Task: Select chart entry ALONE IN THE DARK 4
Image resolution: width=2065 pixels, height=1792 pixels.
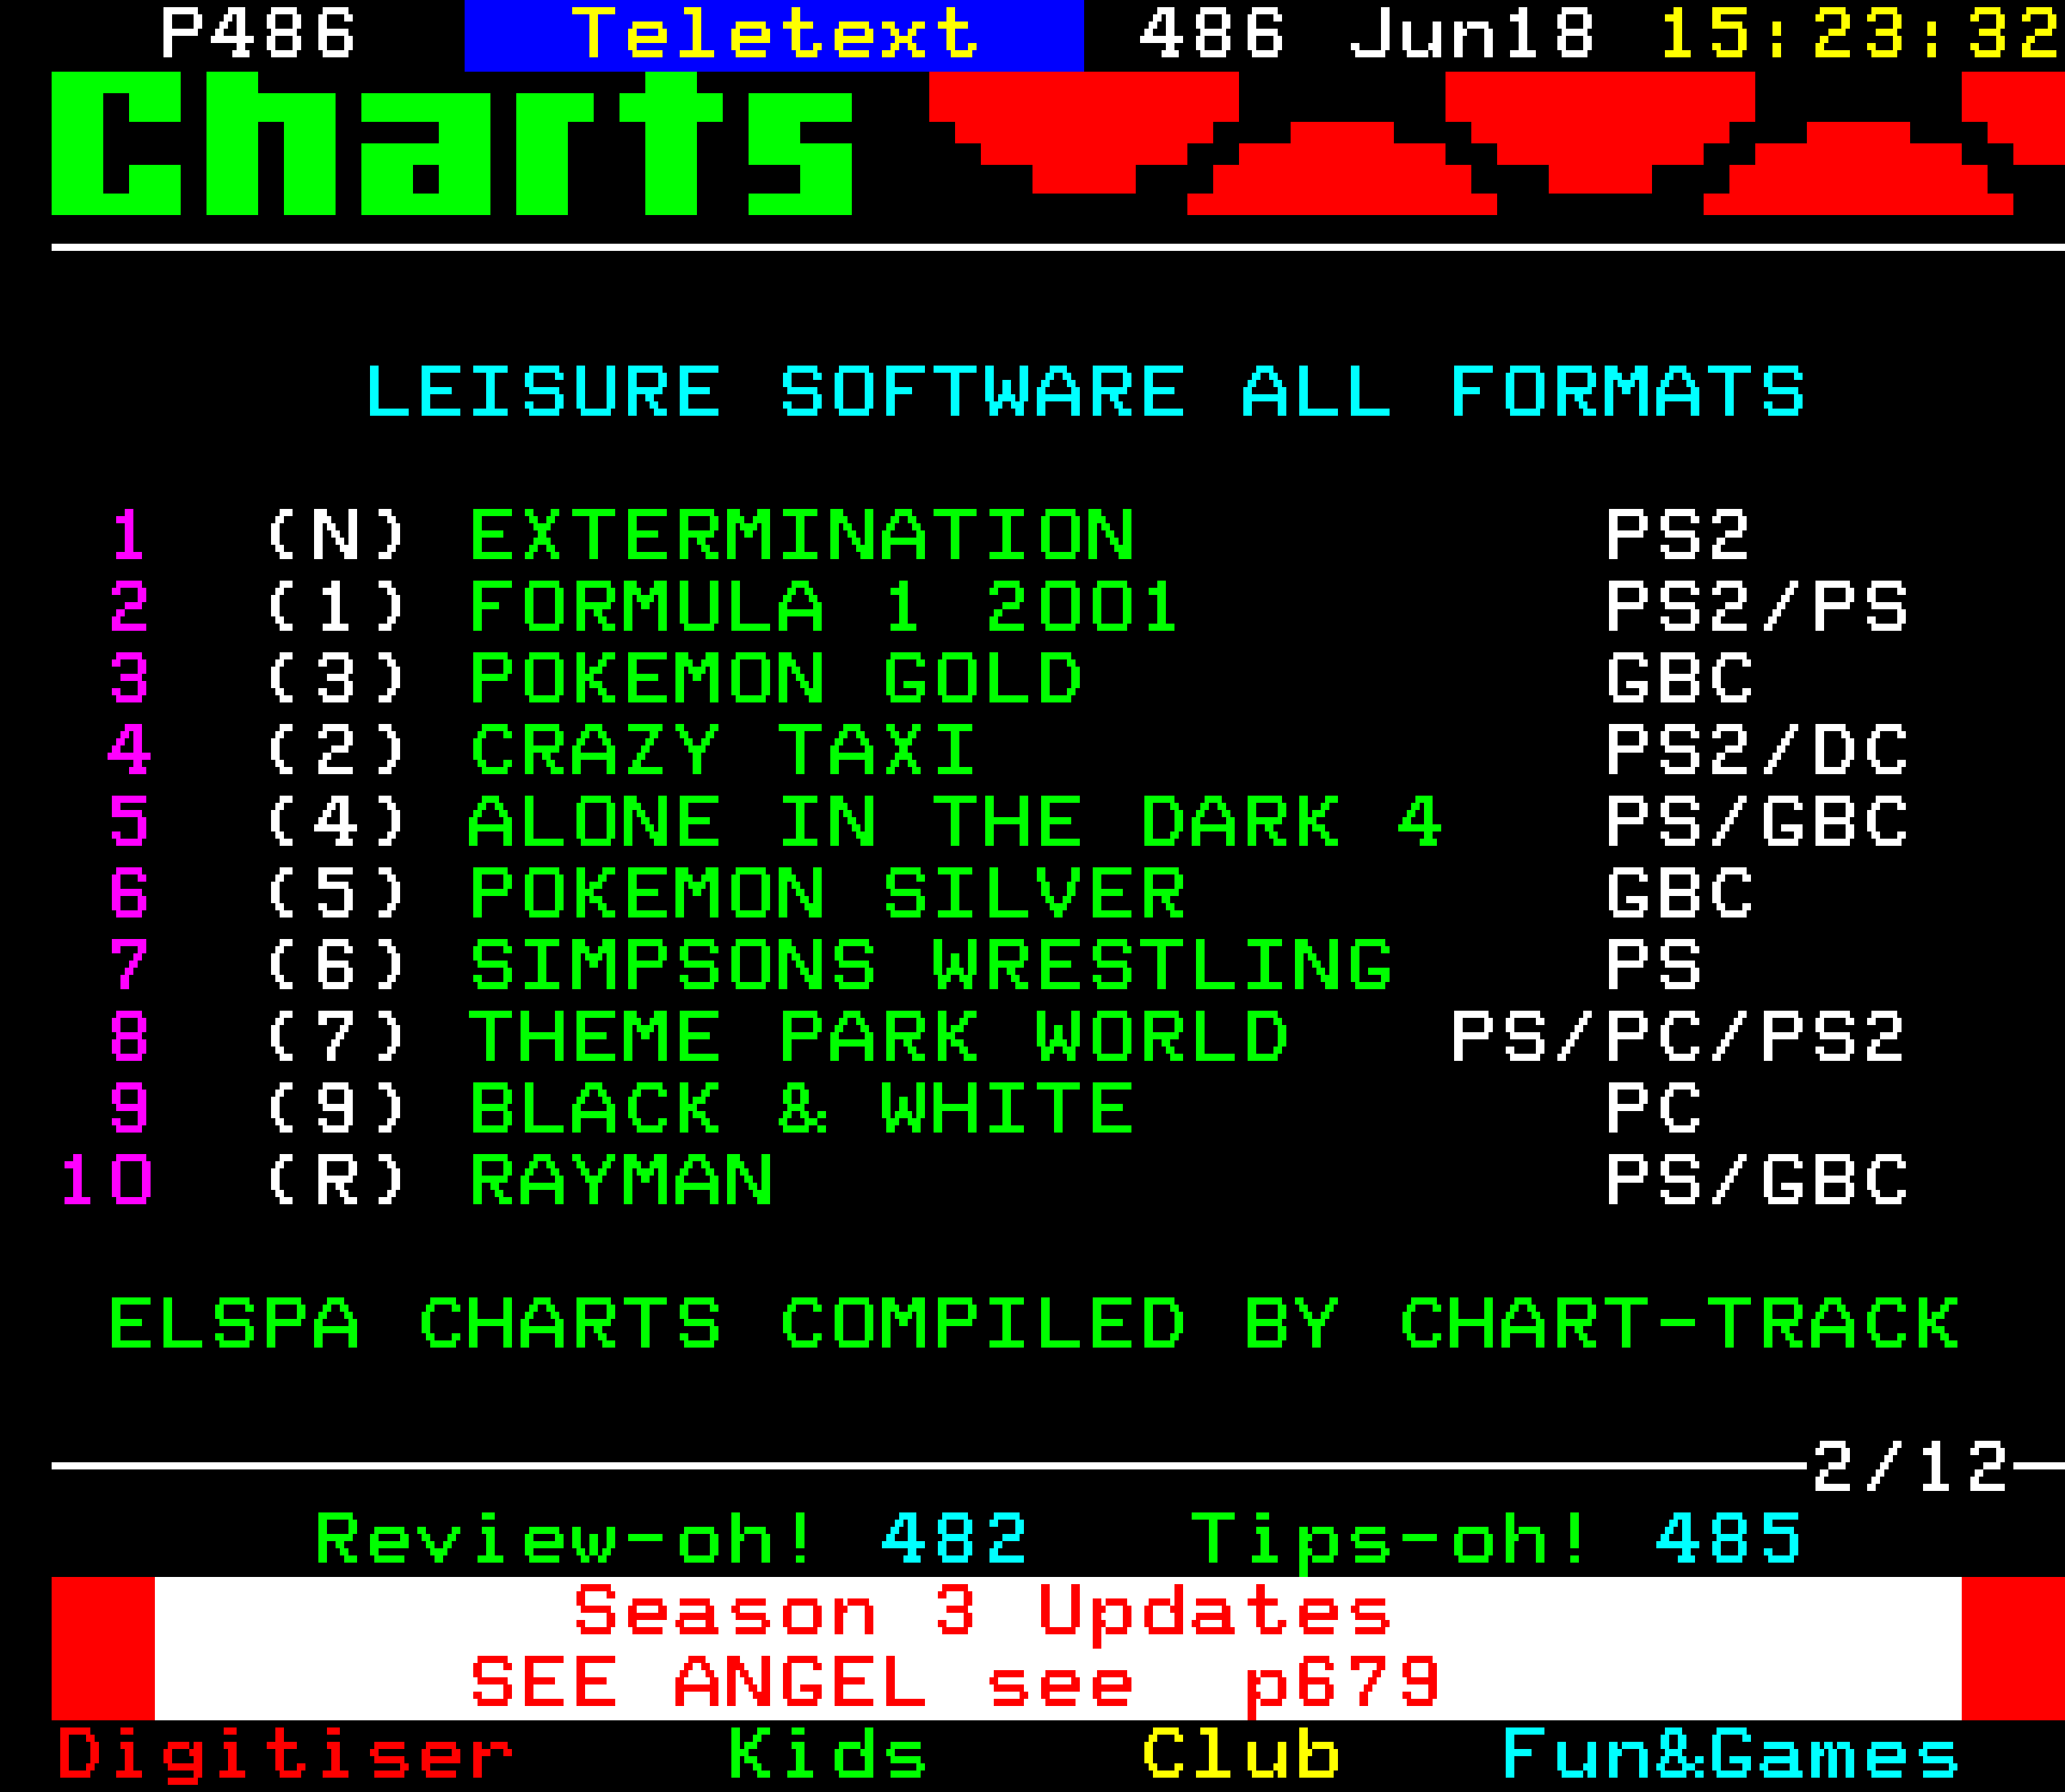Action: coord(956,822)
